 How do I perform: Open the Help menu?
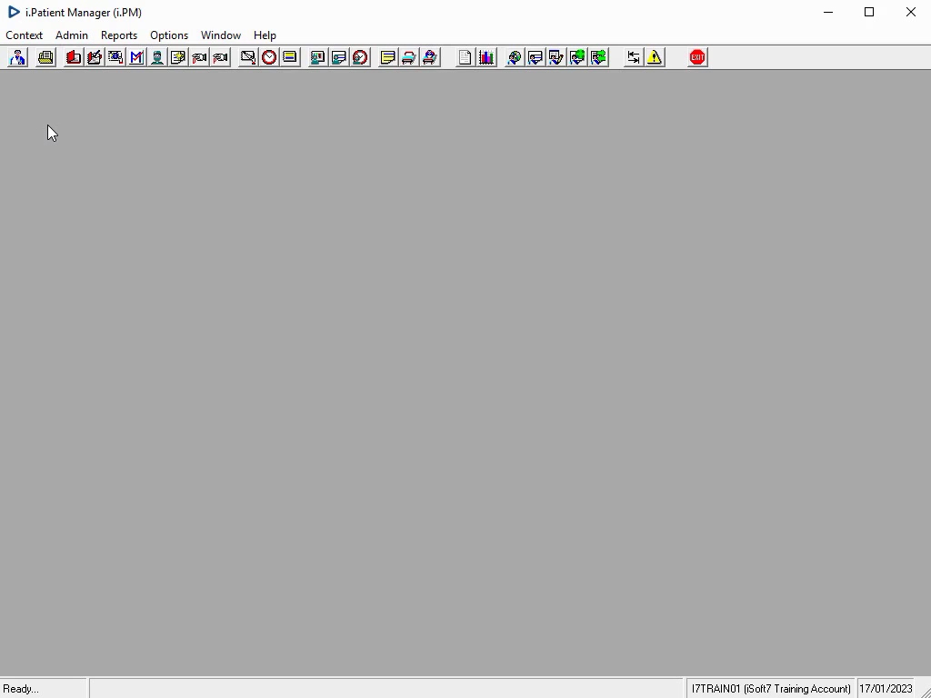point(265,35)
